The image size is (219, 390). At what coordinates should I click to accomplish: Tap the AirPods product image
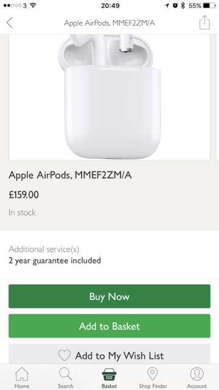click(x=109, y=97)
